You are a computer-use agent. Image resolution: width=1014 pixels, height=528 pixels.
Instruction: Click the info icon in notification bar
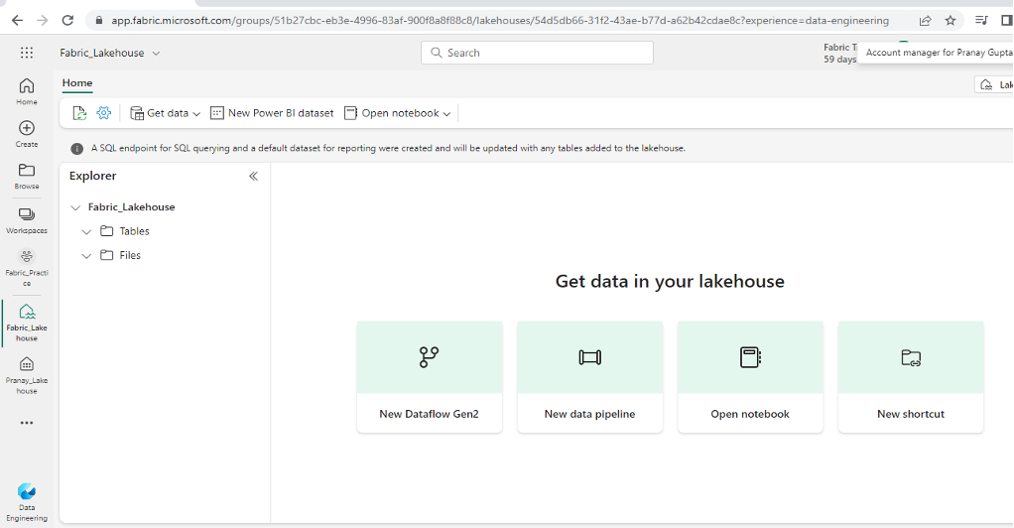(77, 149)
